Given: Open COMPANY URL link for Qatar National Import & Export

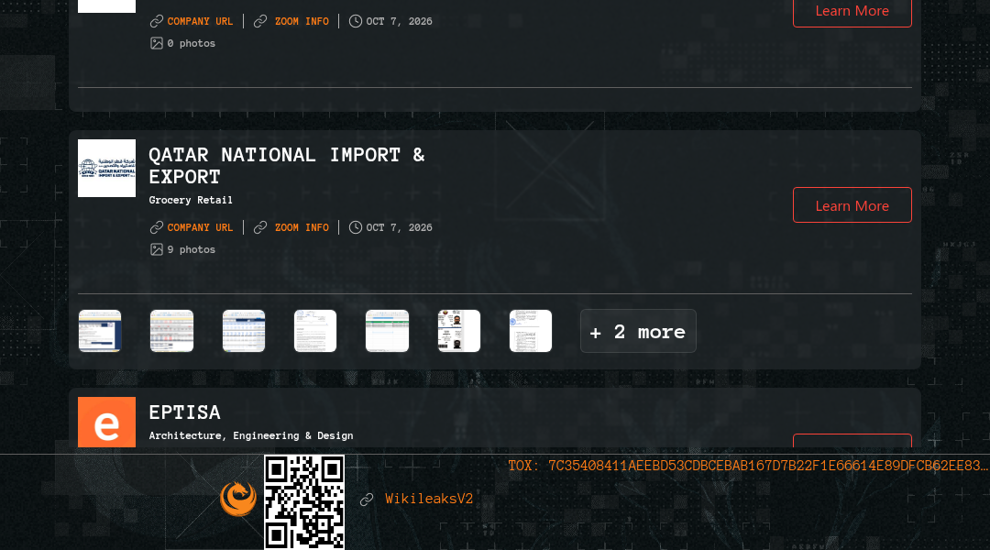Looking at the screenshot, I should point(200,227).
